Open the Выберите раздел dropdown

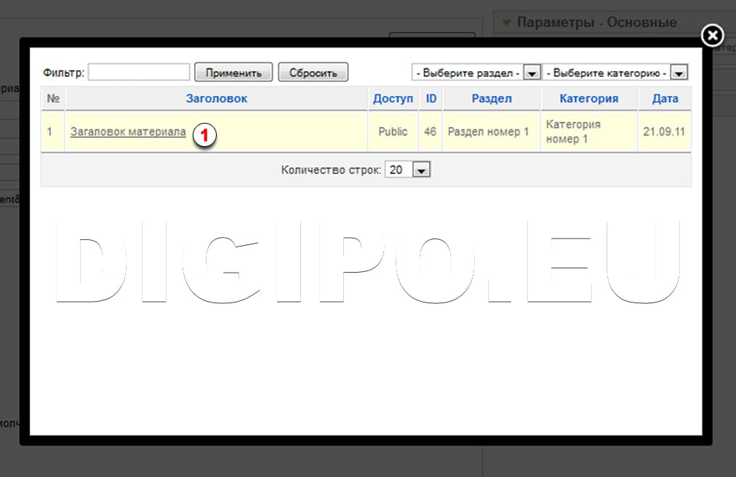(476, 73)
